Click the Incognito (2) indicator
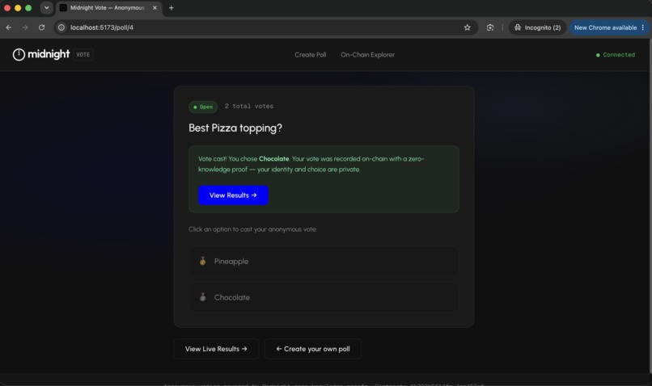 coord(538,27)
